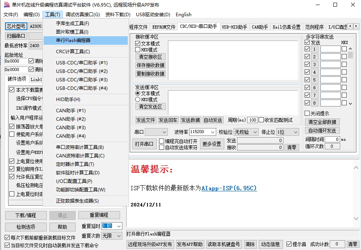Click scroll-up arrow in multi-string send list
This screenshot has width=361, height=250.
click(351, 49)
